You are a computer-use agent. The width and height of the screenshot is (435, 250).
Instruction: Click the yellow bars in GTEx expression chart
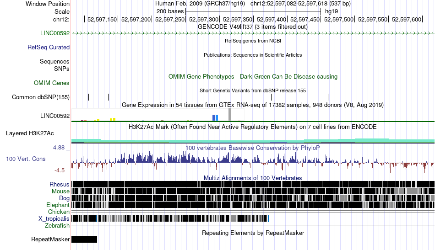click(113, 119)
